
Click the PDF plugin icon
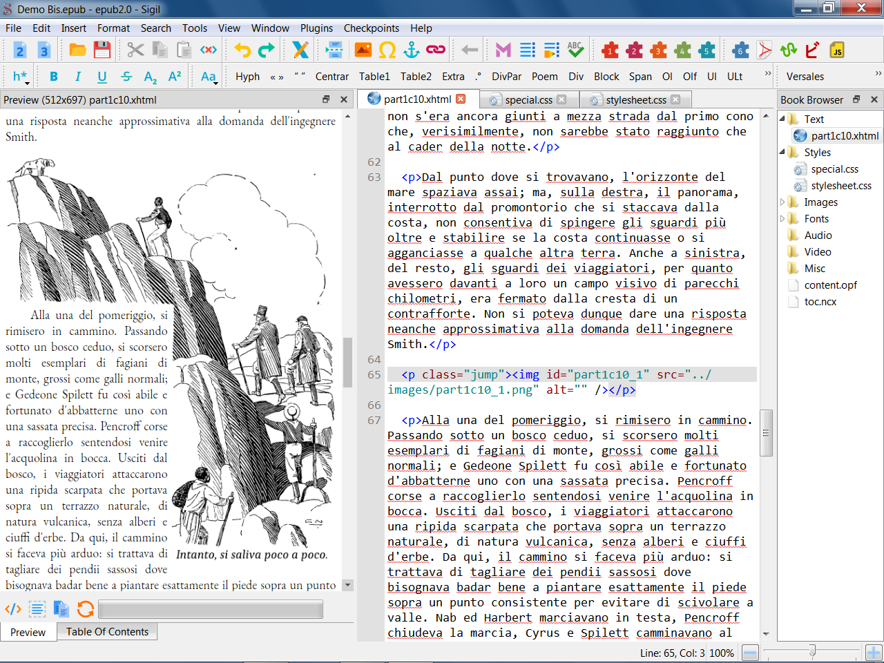(x=765, y=50)
